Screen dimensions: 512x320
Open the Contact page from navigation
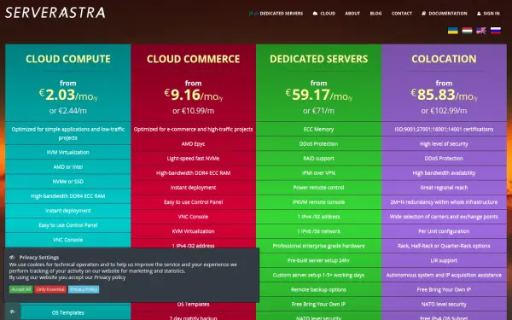point(402,14)
